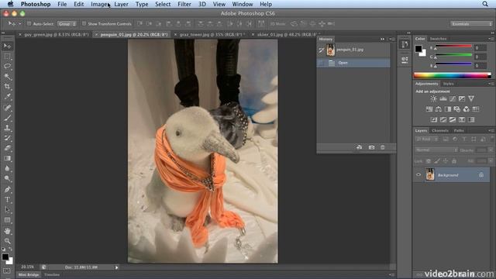496x279 pixels.
Task: Click the R value field in Color panel
Action: 480,48
